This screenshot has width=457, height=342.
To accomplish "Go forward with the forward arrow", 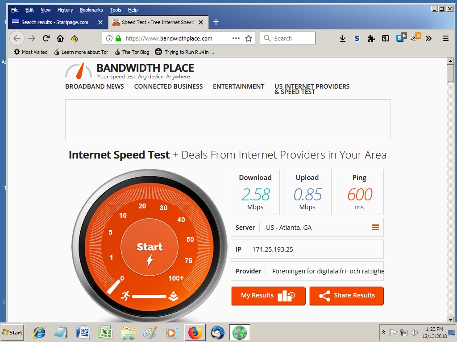I will coord(32,38).
